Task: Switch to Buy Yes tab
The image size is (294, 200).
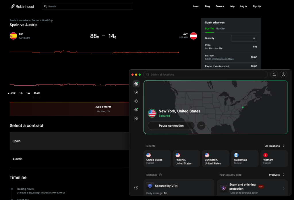Action: click(209, 29)
